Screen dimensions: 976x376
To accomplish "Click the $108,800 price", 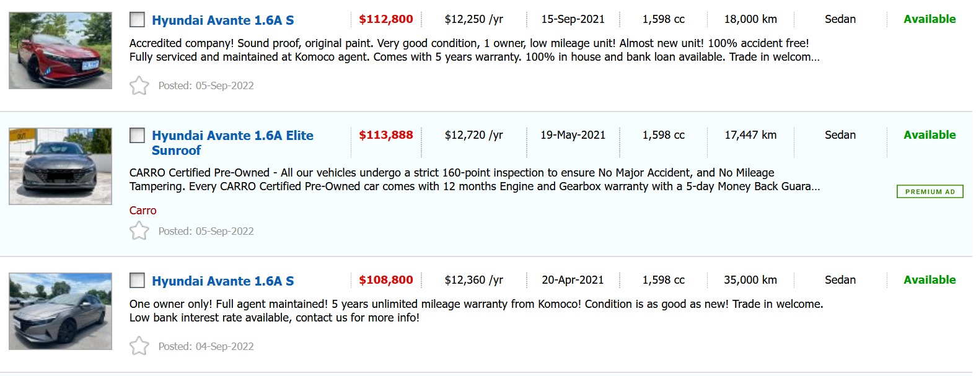I will pyautogui.click(x=385, y=280).
